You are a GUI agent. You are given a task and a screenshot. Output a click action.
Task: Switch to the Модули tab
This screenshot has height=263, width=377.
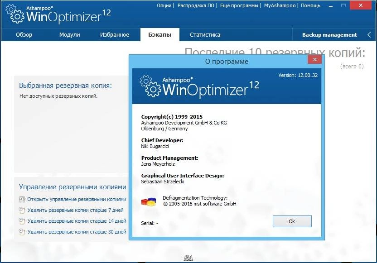pos(69,35)
